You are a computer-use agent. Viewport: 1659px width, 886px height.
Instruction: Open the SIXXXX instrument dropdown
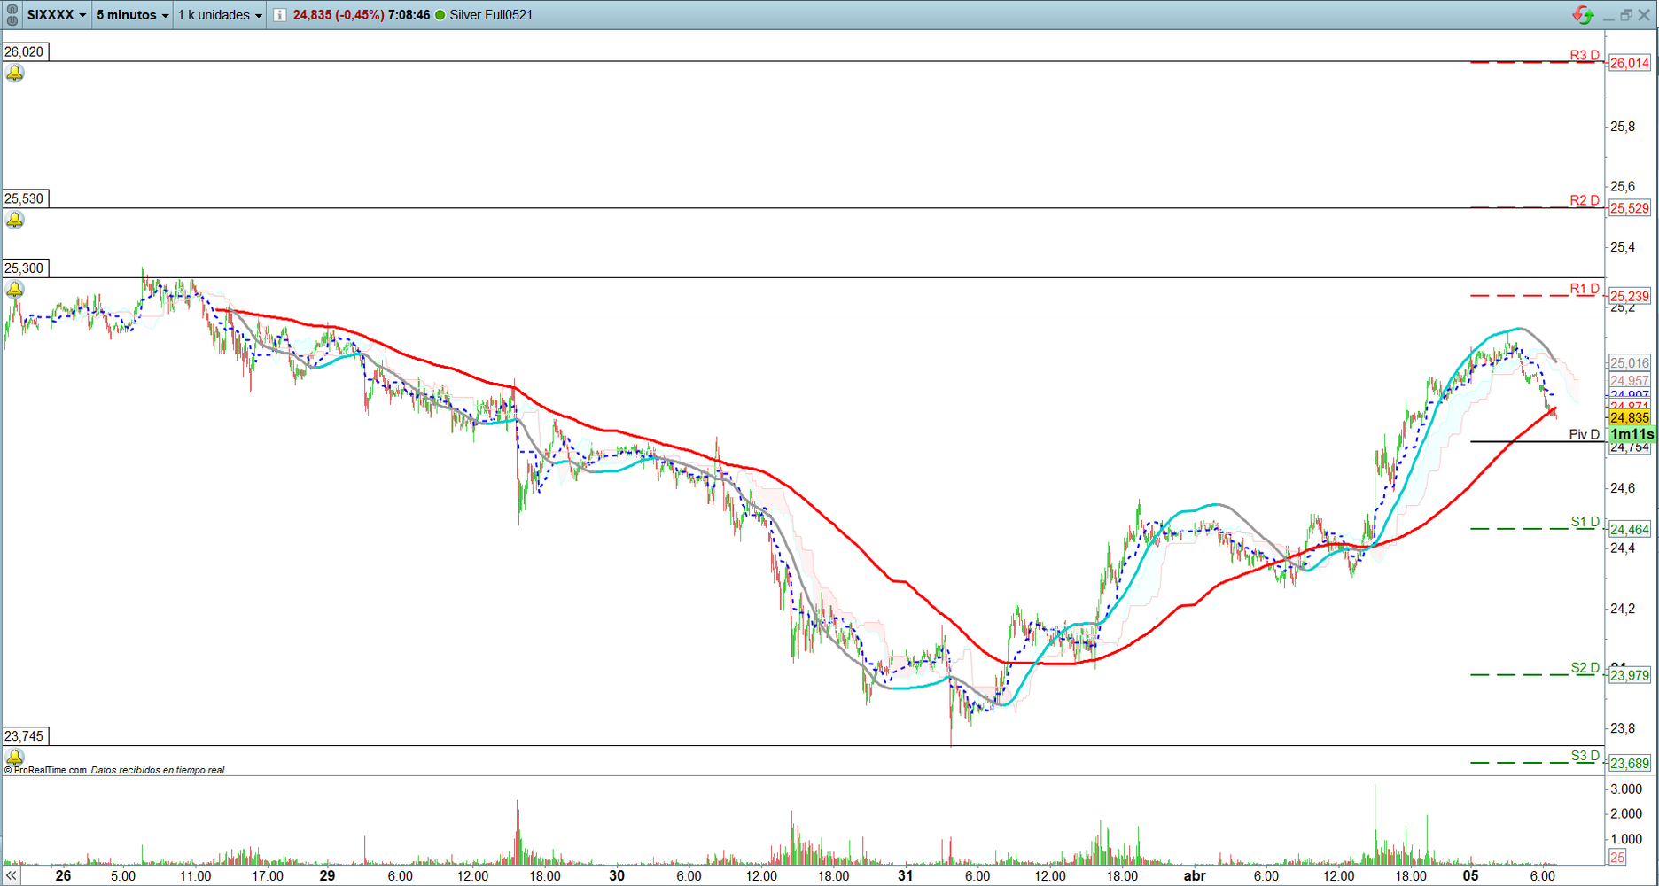click(x=57, y=15)
